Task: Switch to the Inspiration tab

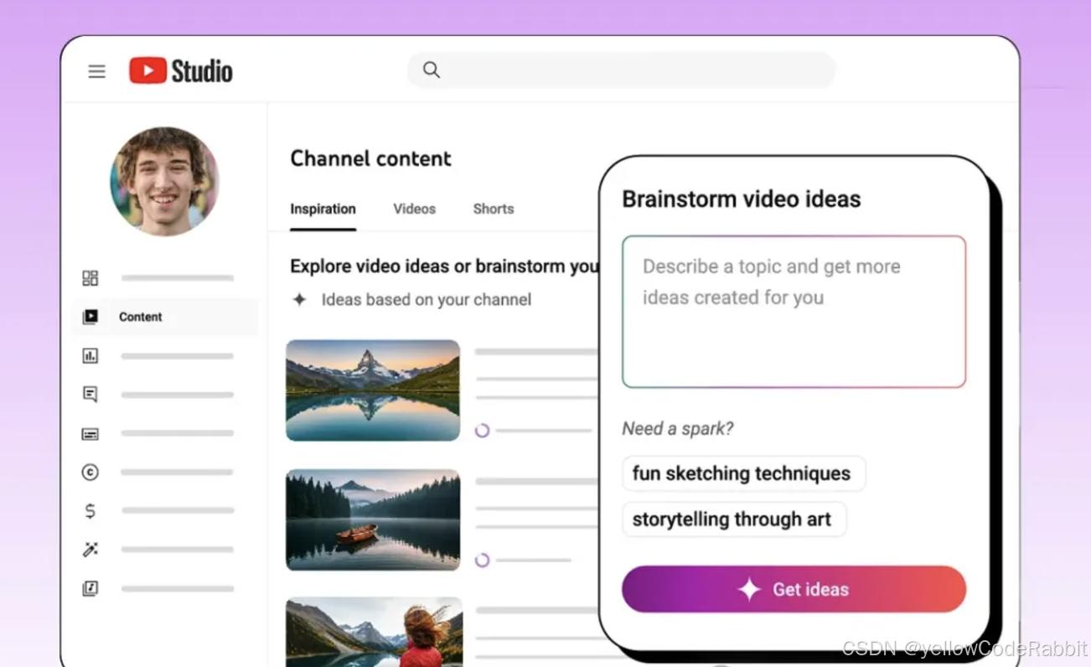Action: pos(323,209)
